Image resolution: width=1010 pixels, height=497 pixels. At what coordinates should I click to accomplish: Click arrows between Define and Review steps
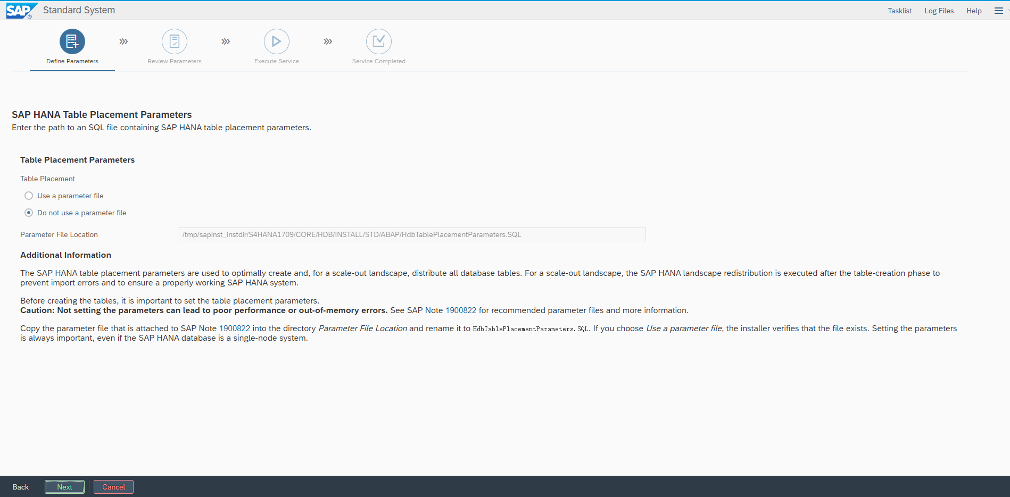coord(123,41)
